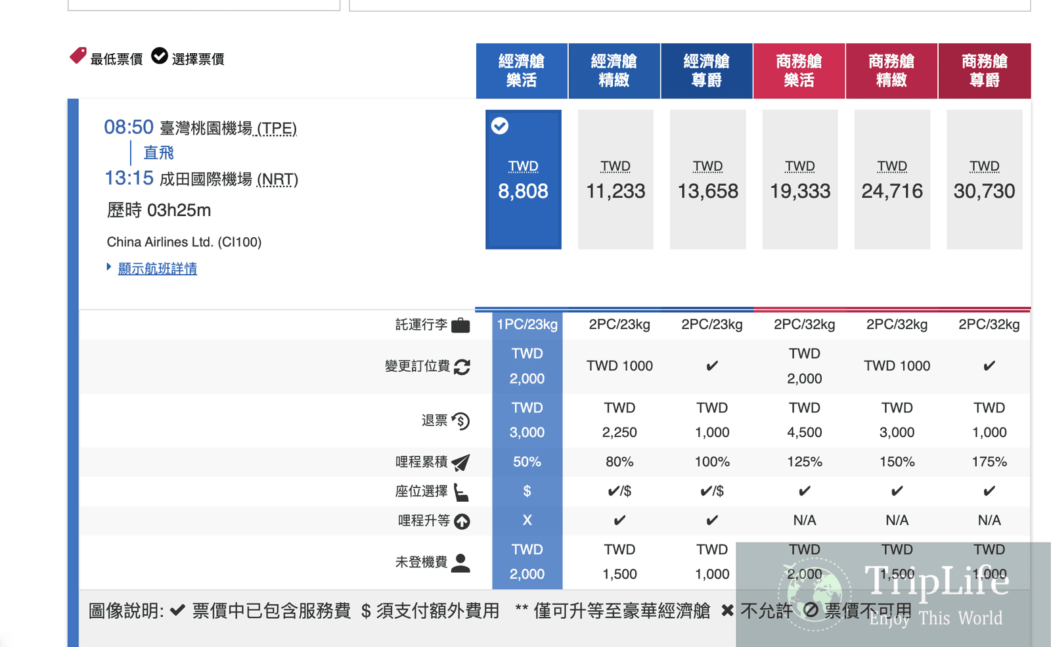Select the 商務艙 樂活 column header

(x=799, y=71)
